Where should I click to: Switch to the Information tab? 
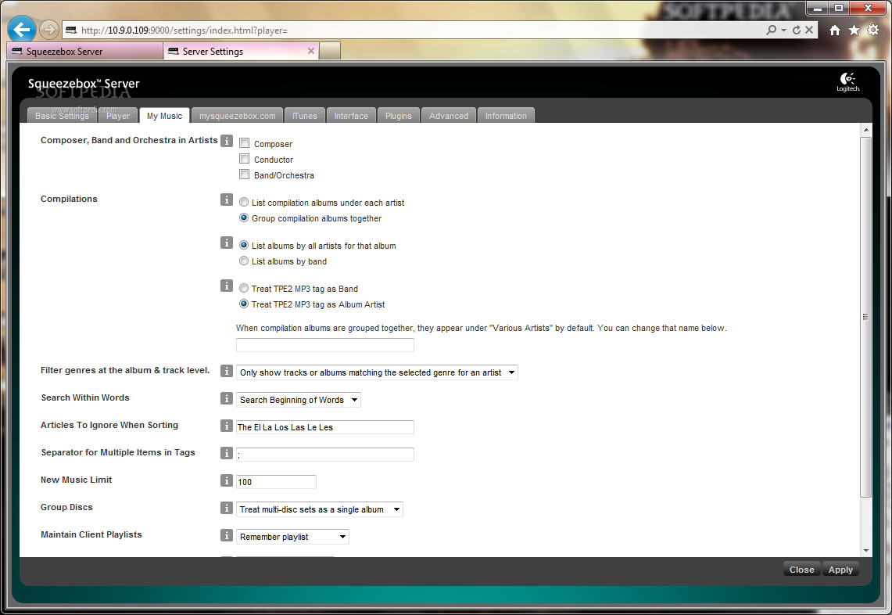[506, 116]
